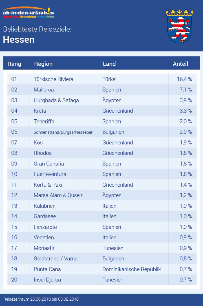Click the Rang column header

[x=14, y=64]
